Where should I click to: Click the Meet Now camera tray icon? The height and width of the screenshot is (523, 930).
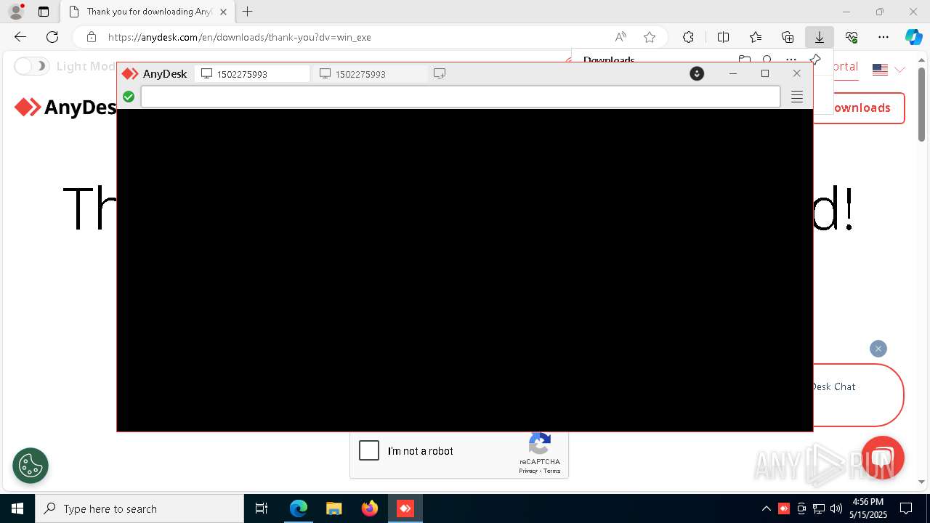801,508
